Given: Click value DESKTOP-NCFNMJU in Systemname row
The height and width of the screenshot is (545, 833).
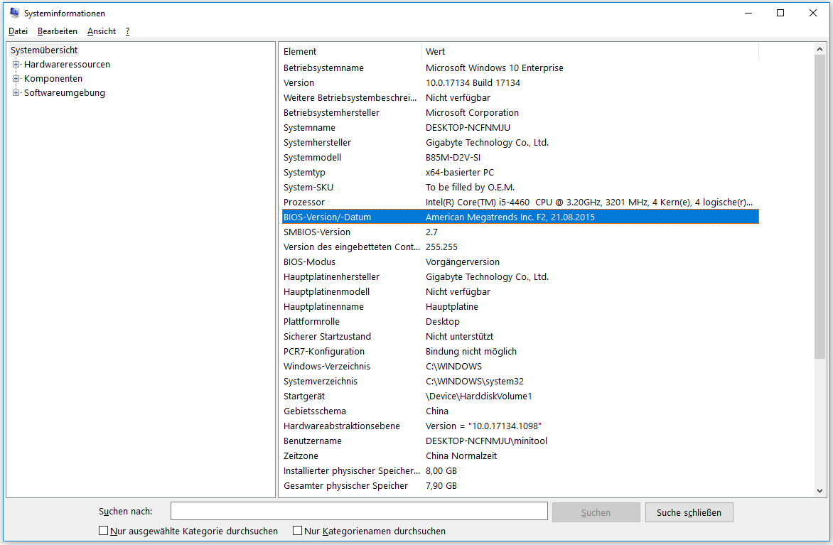Looking at the screenshot, I should coord(468,127).
